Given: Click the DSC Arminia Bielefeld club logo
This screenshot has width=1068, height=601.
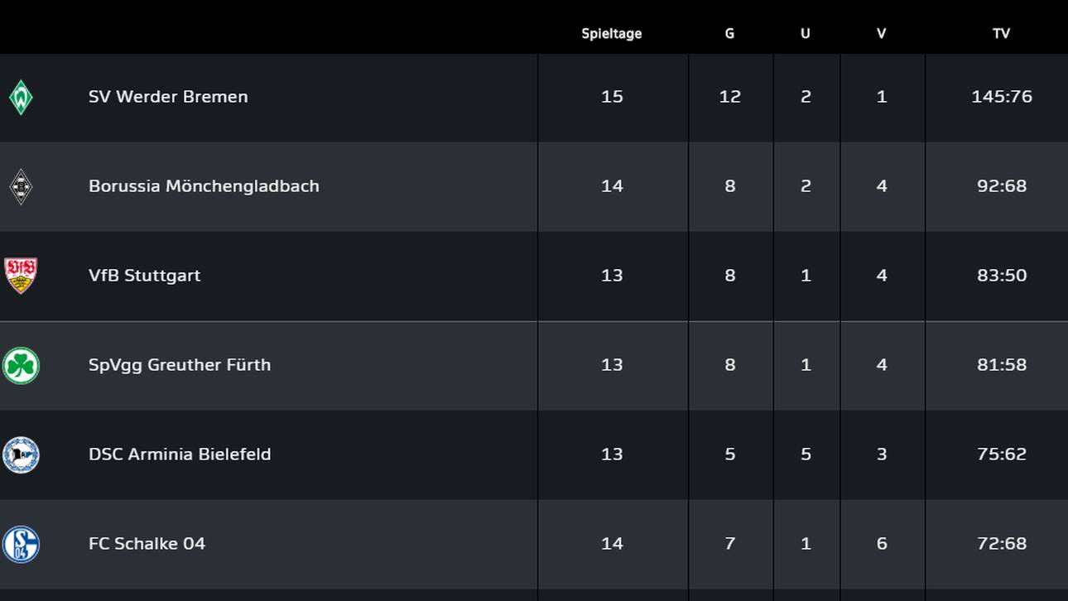Looking at the screenshot, I should (21, 454).
